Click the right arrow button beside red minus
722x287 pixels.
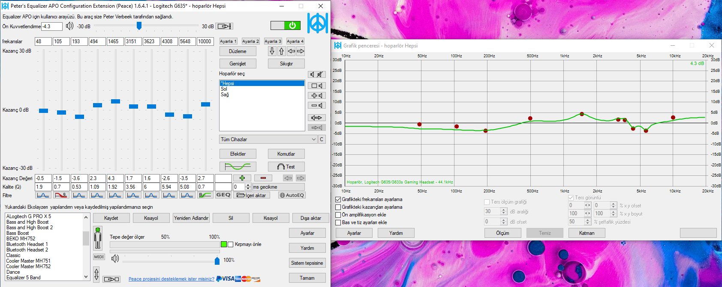(x=301, y=178)
